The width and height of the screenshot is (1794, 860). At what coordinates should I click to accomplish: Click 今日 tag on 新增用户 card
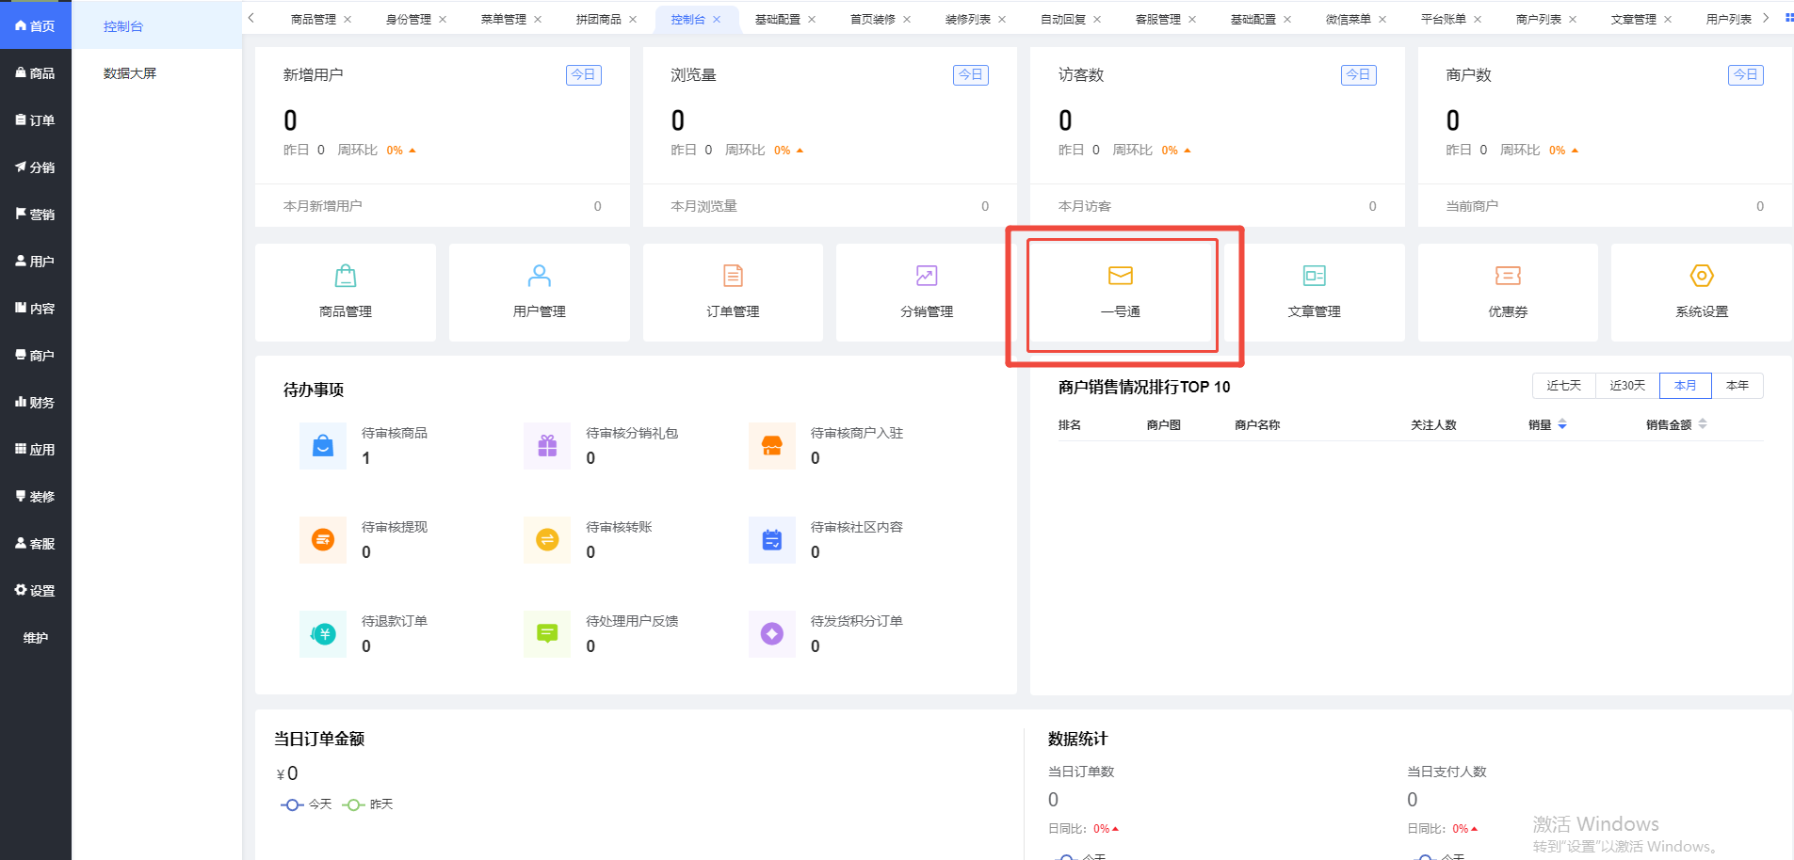pyautogui.click(x=584, y=75)
